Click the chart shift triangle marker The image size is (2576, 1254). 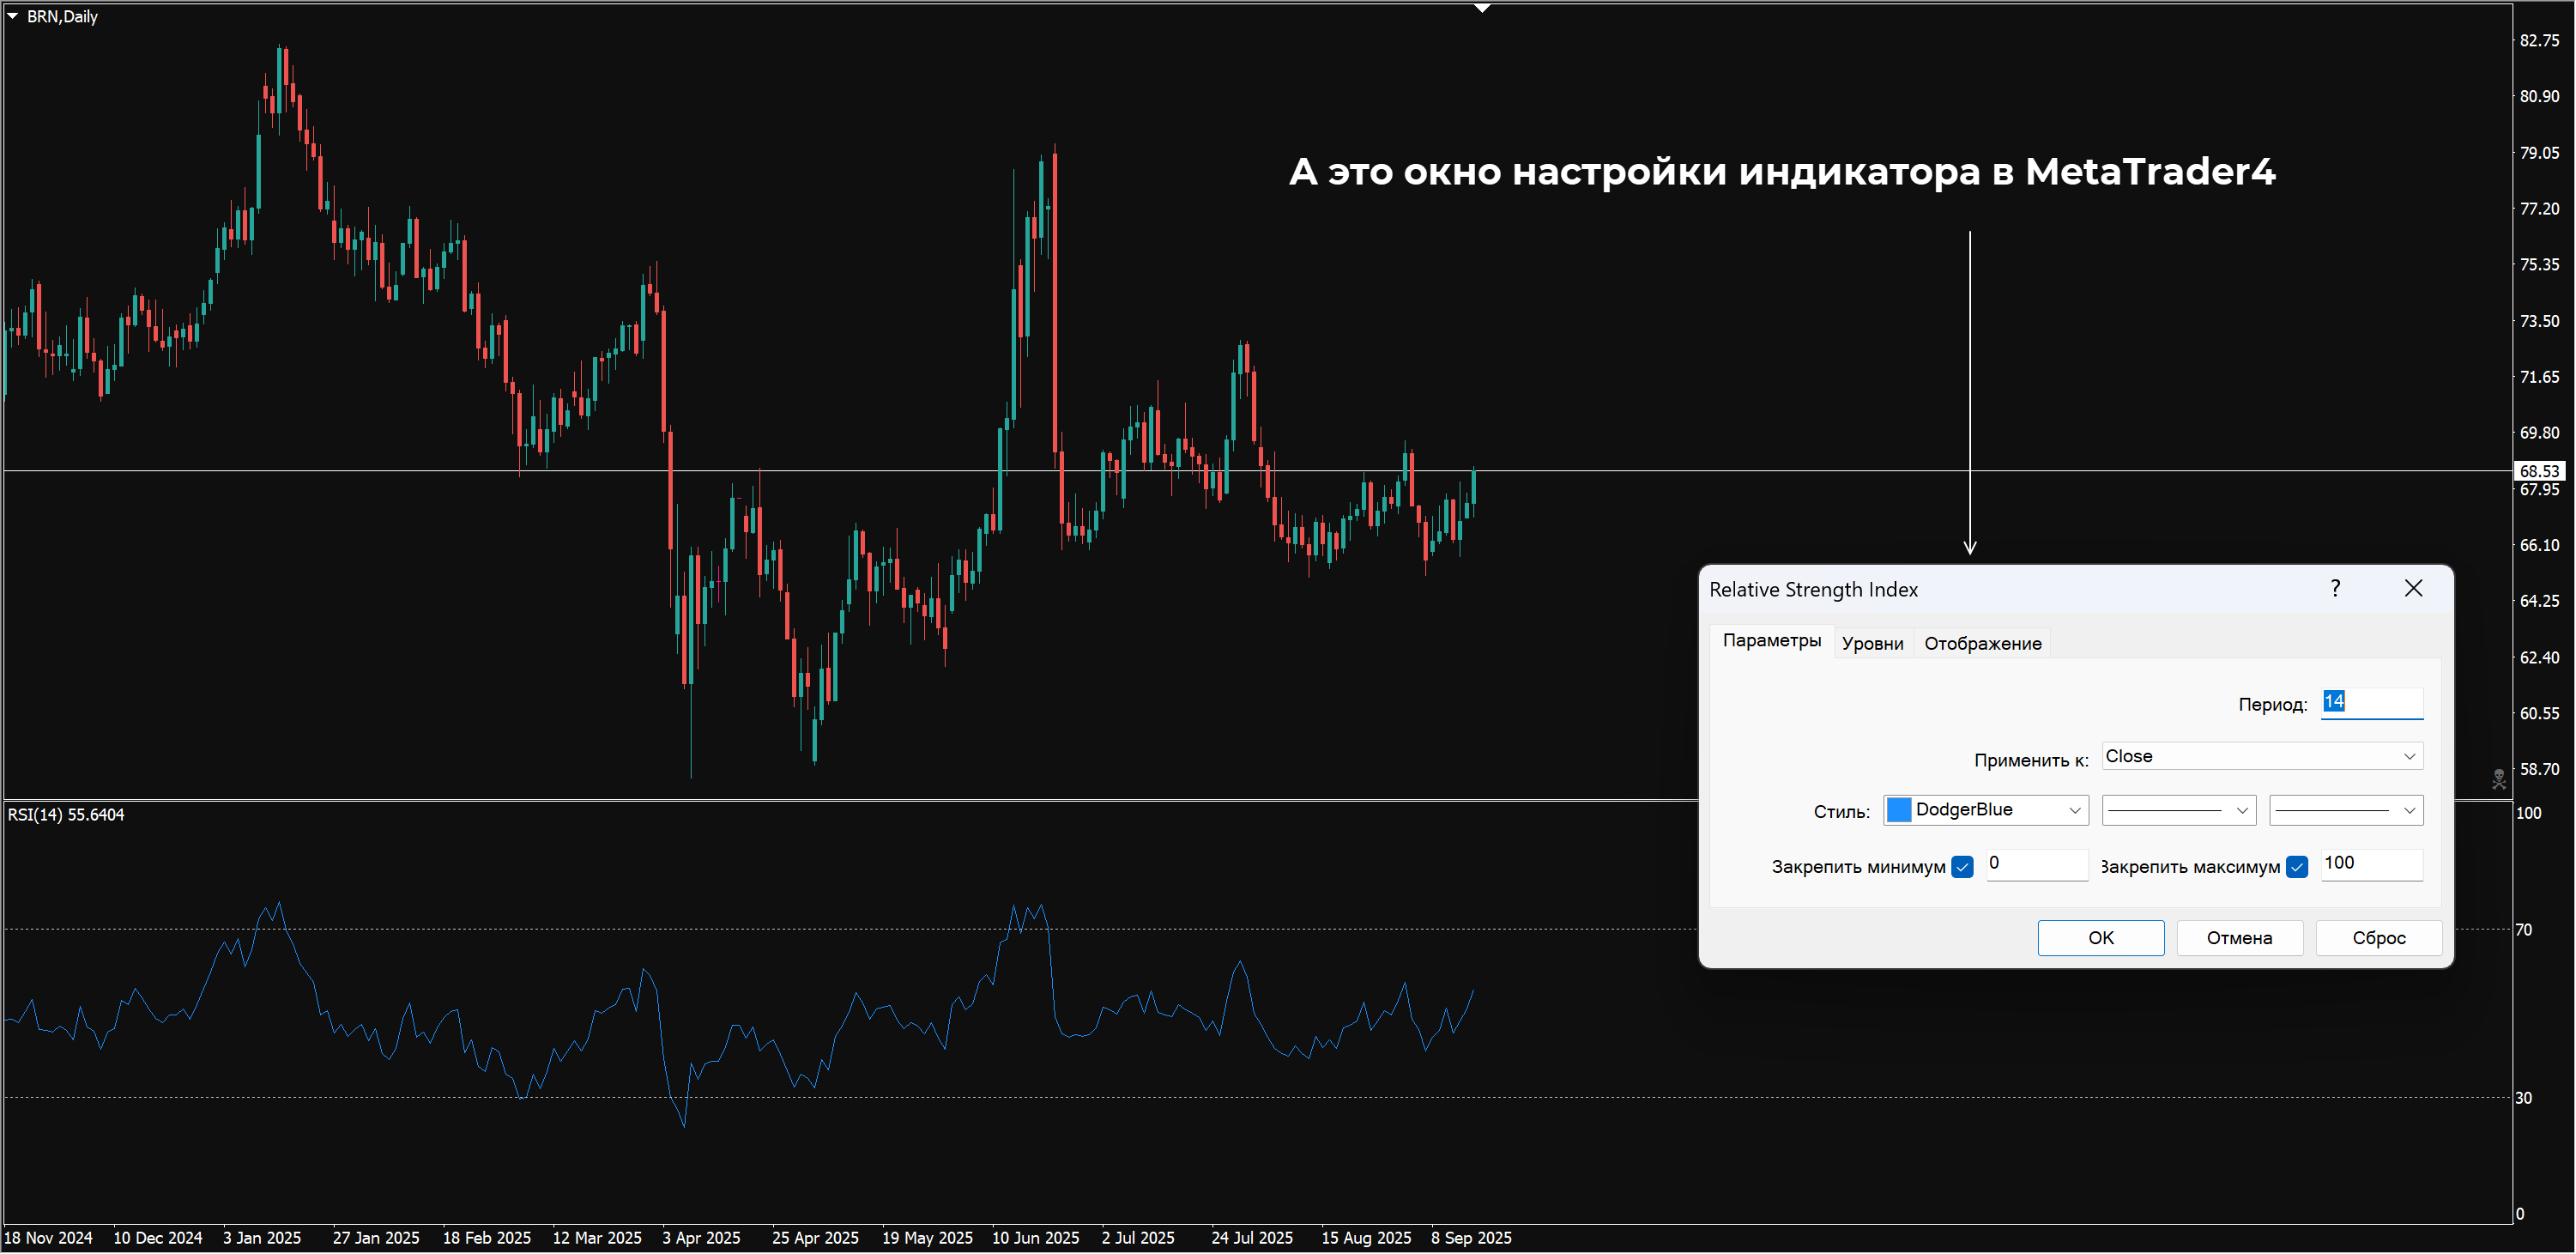1482,9
